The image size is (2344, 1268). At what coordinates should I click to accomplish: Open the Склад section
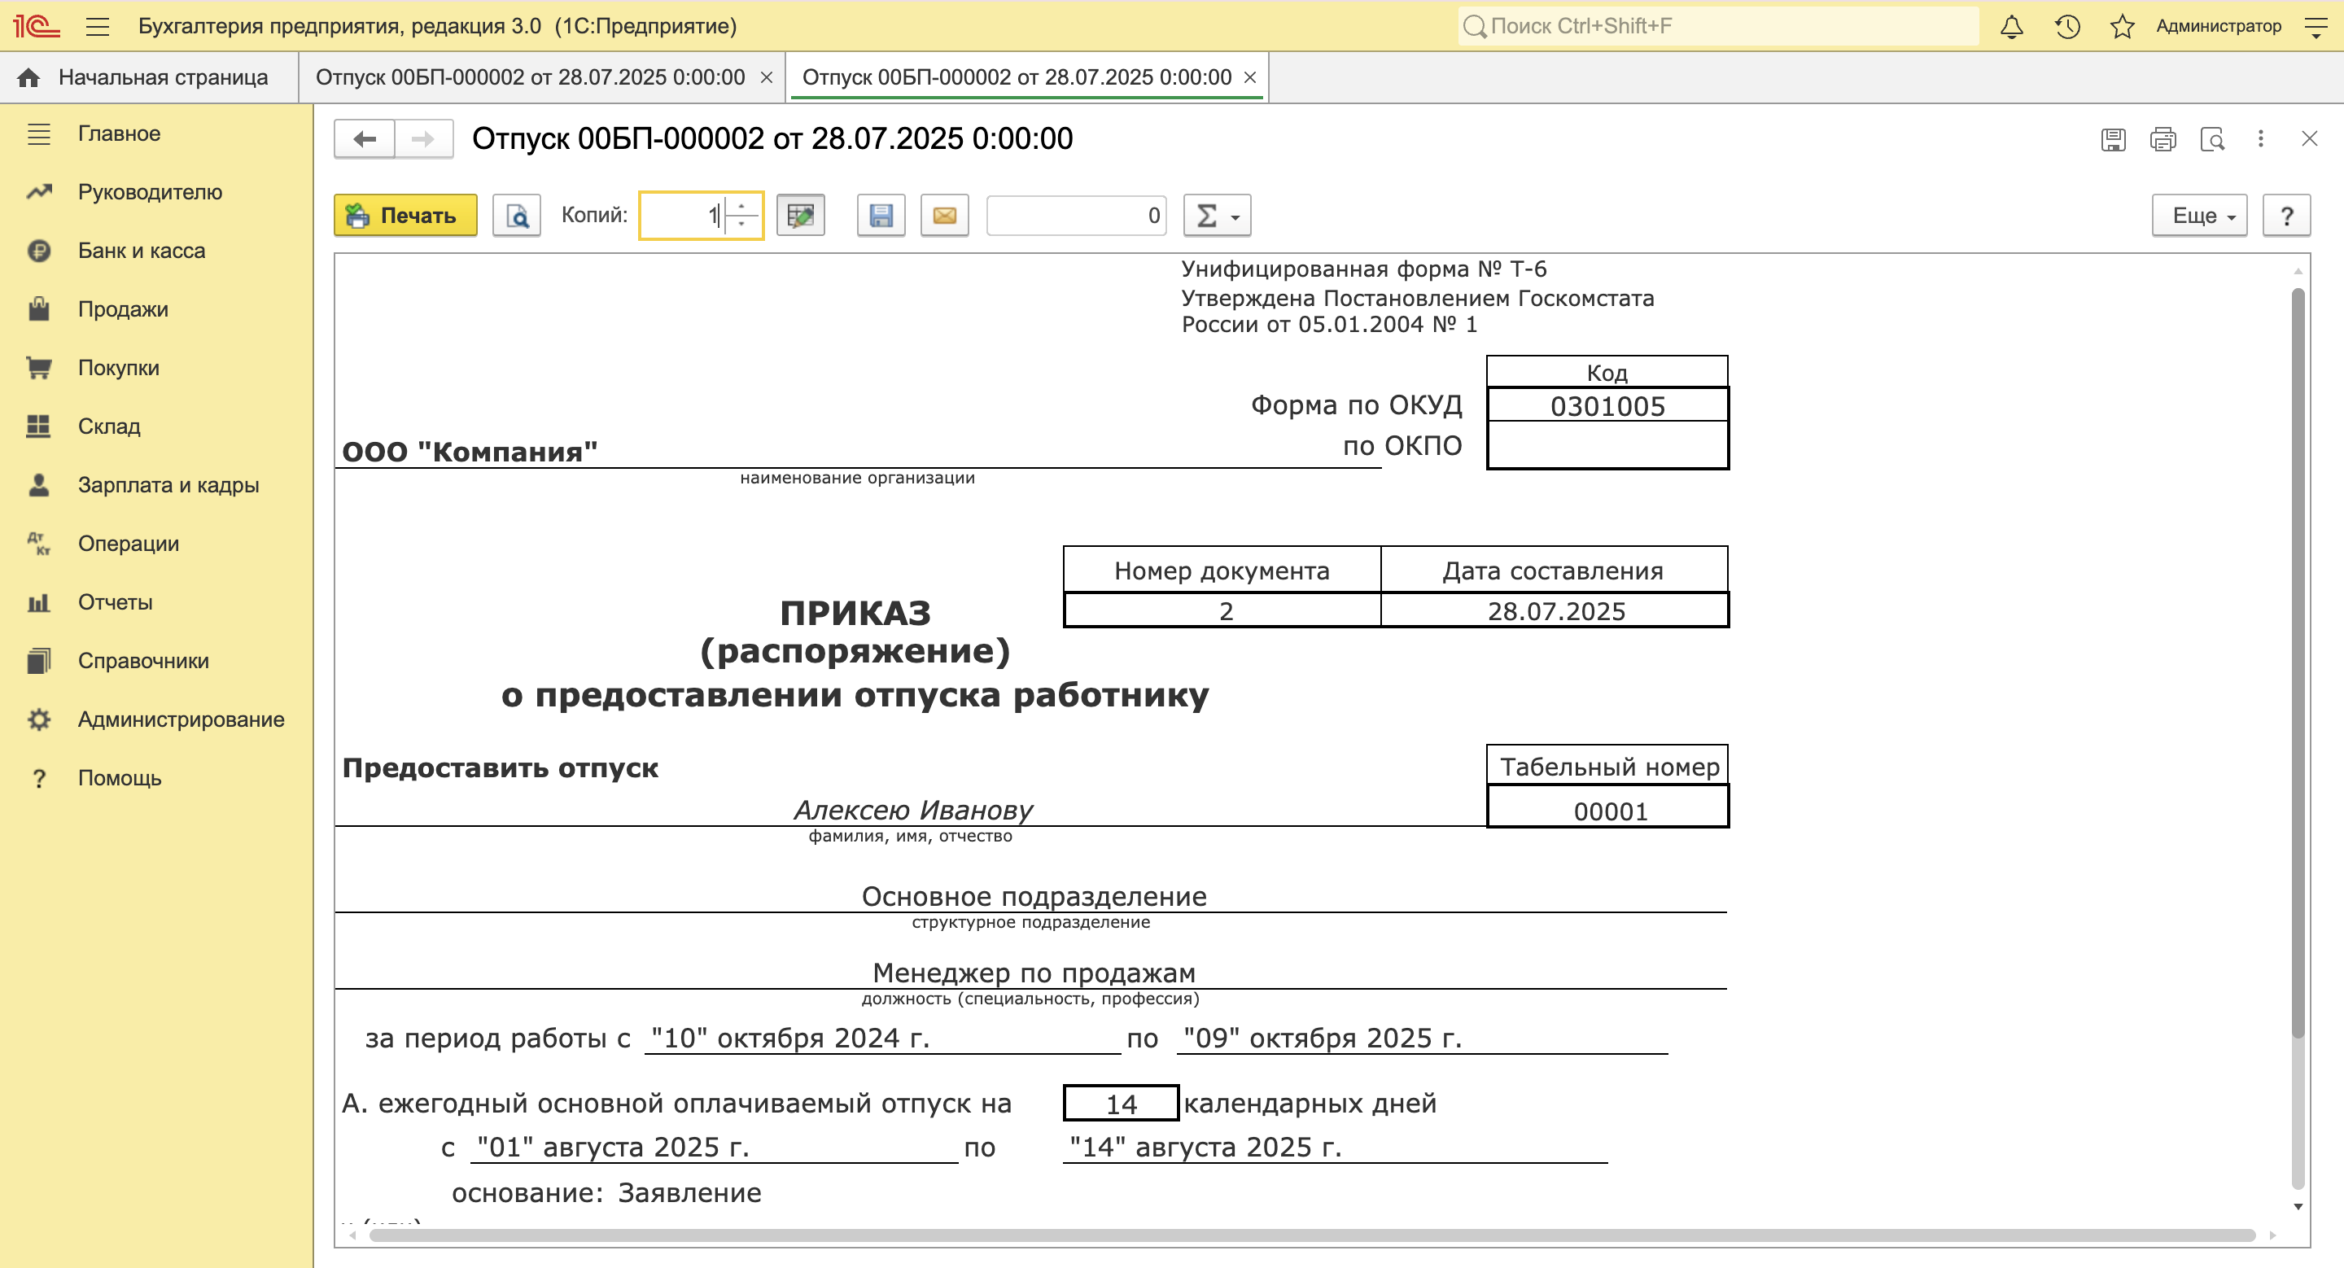(109, 426)
